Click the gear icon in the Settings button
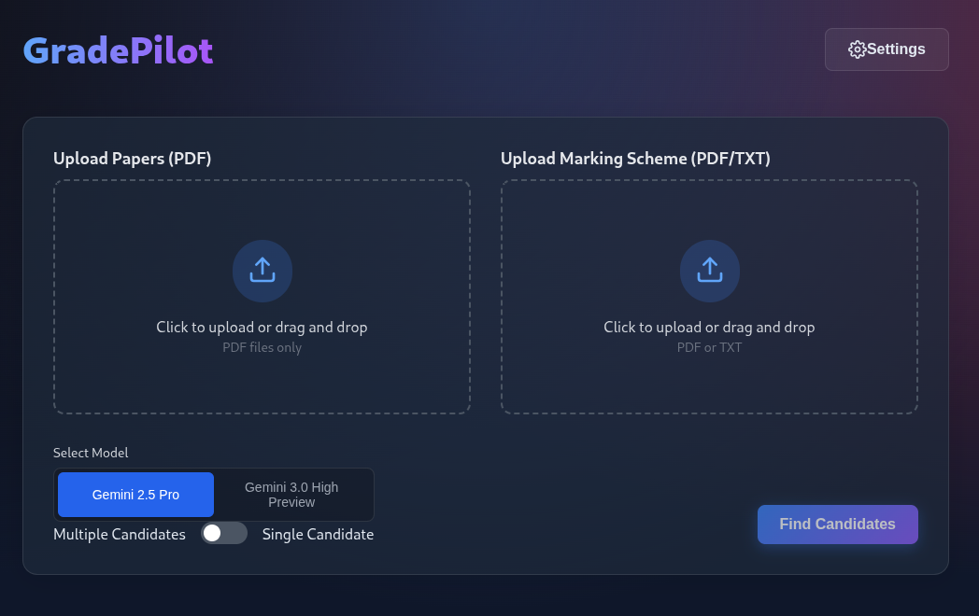 coord(857,49)
